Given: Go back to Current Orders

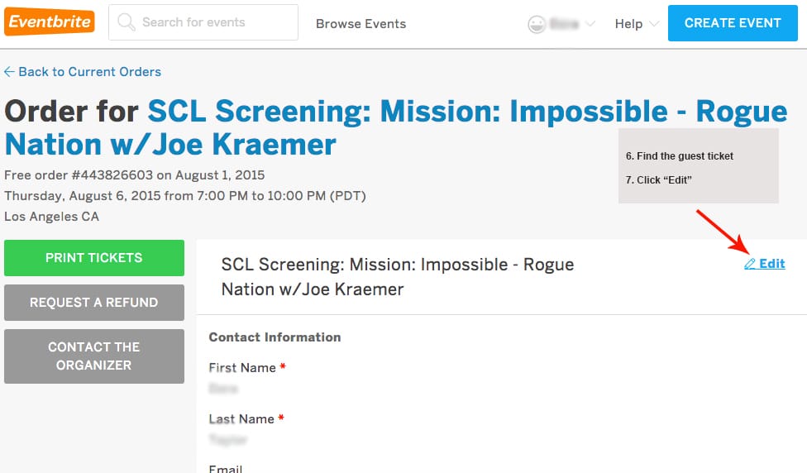Looking at the screenshot, I should coord(89,72).
